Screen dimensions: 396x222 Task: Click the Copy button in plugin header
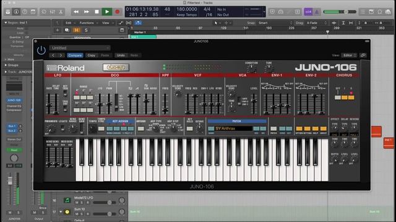click(91, 55)
